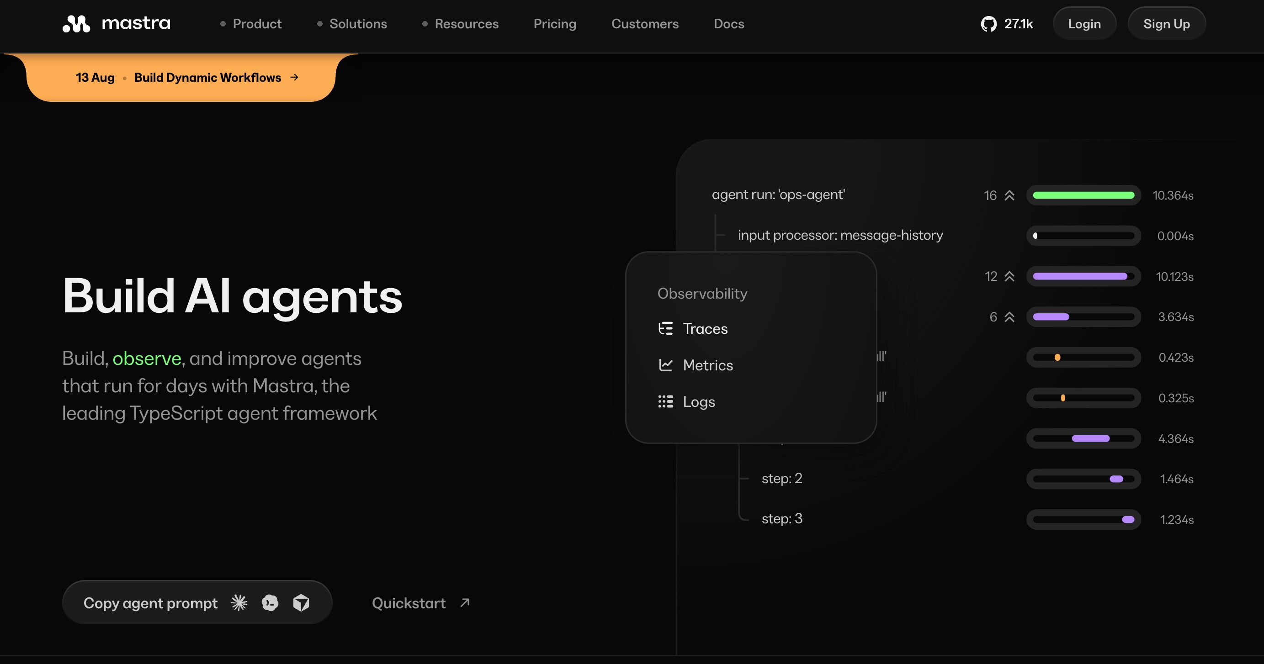Open the Quickstart link
This screenshot has height=664, width=1264.
421,603
